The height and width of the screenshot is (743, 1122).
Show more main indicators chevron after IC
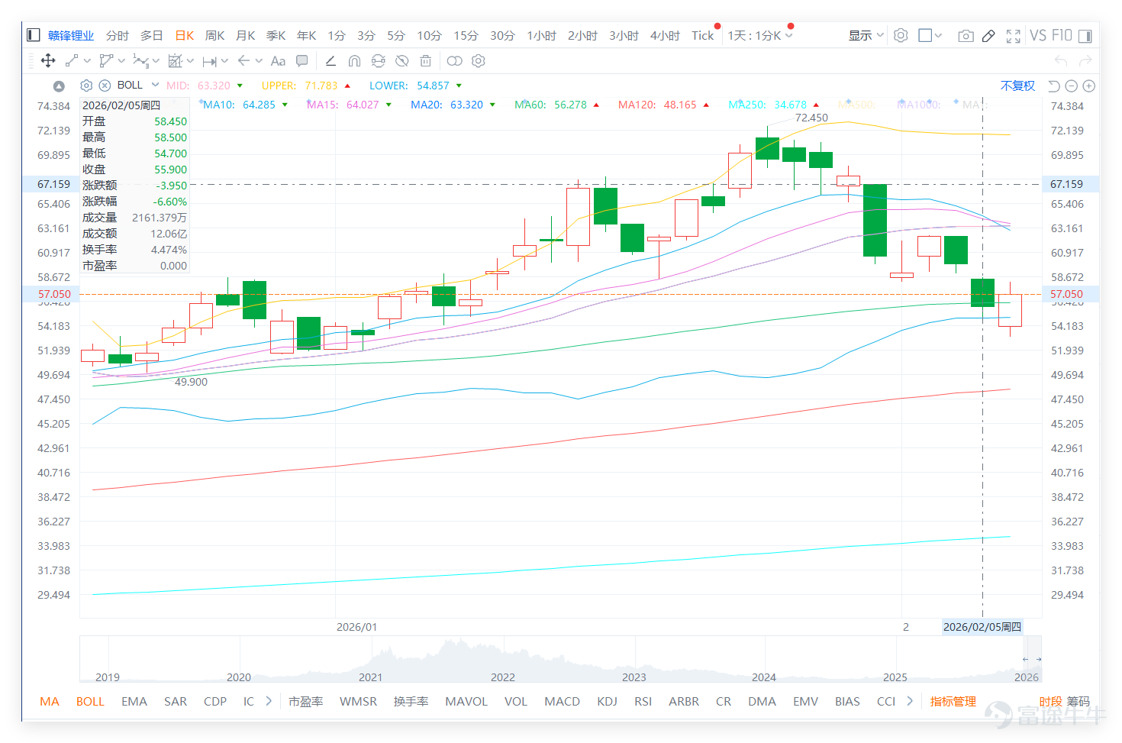click(x=269, y=701)
